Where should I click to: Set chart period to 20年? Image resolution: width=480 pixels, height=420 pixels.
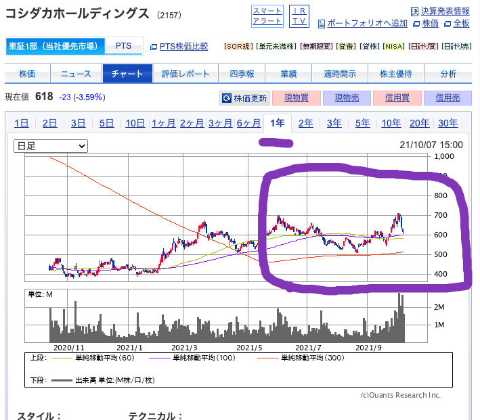click(420, 123)
